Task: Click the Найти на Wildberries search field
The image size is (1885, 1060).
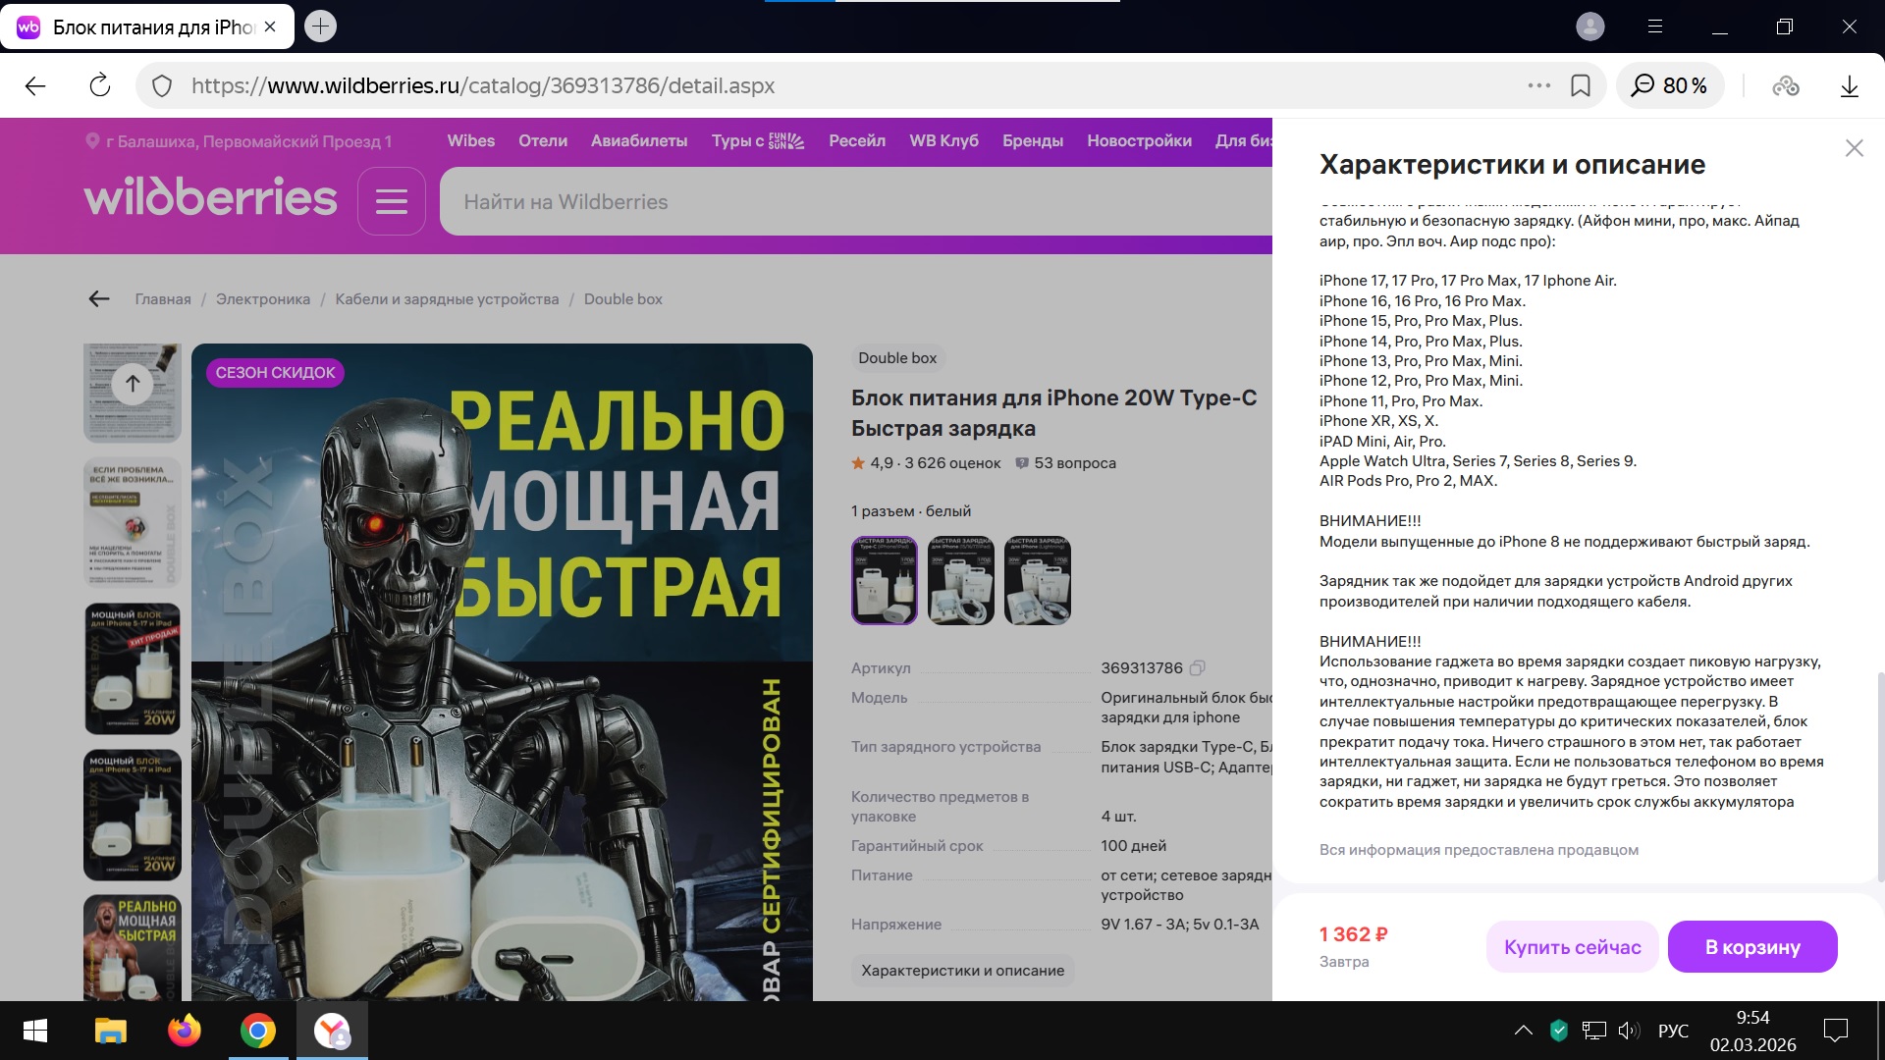Action: coord(854,201)
